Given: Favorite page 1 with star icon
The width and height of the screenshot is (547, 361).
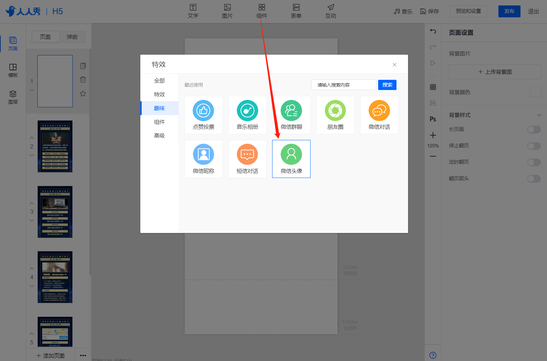Looking at the screenshot, I should click(83, 93).
